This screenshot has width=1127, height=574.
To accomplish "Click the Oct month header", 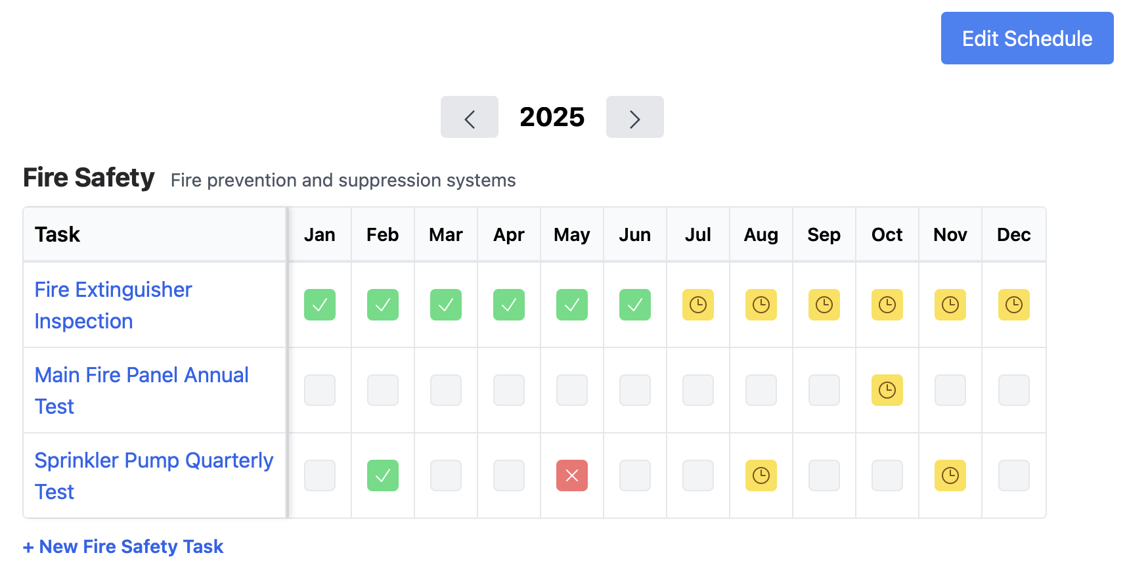I will coord(887,234).
